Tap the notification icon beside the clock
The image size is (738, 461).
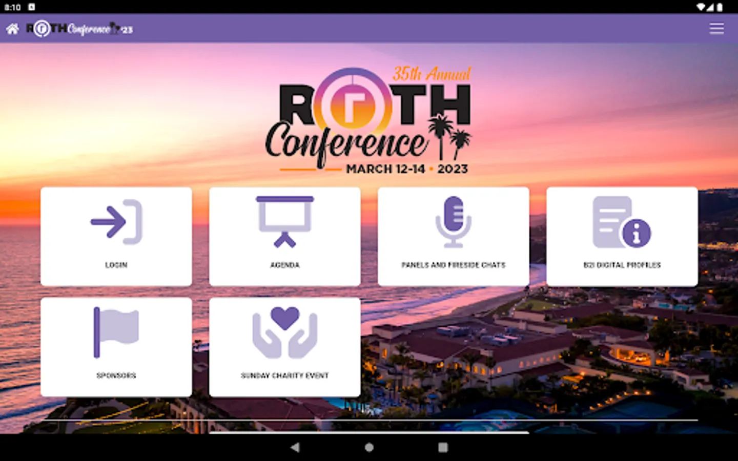[32, 7]
